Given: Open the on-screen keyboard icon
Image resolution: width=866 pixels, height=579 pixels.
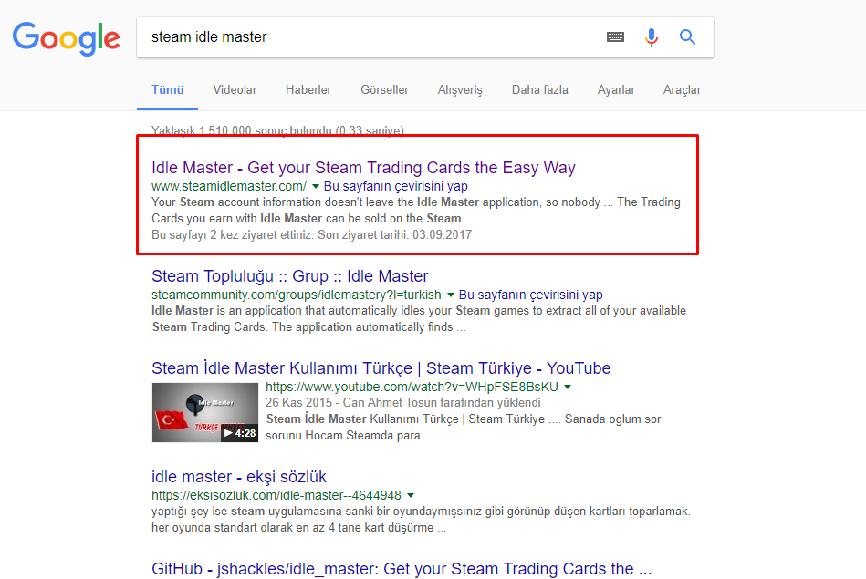Looking at the screenshot, I should click(x=615, y=37).
